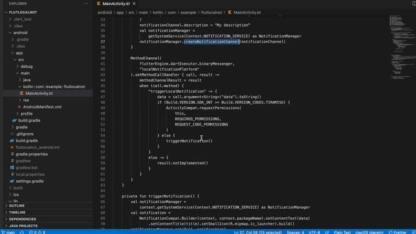Open the gradlew file
The height and width of the screenshot is (234, 416).
[23, 161]
